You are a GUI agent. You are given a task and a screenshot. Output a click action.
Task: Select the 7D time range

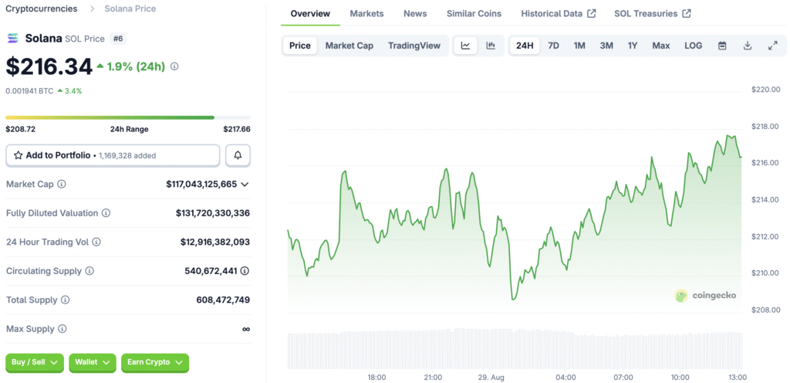tap(553, 46)
